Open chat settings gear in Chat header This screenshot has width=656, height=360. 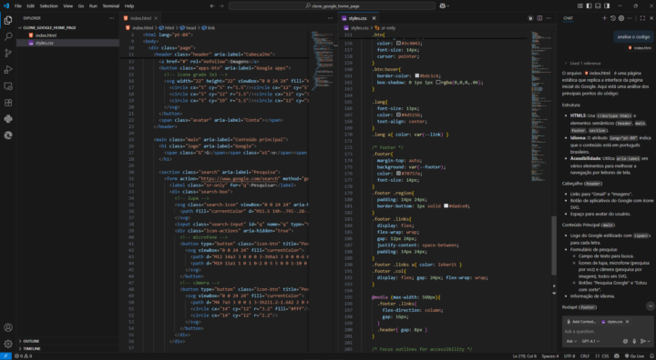pyautogui.click(x=621, y=18)
